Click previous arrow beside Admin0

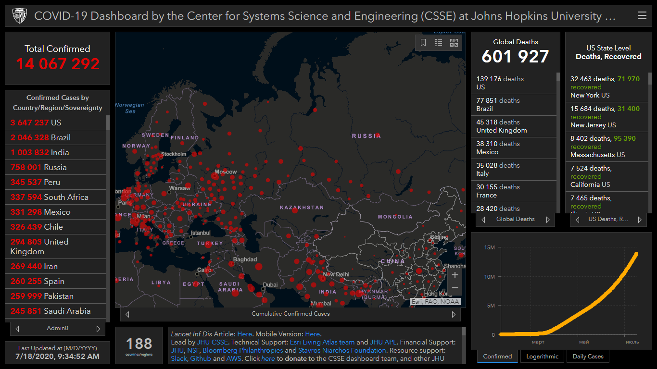click(17, 329)
